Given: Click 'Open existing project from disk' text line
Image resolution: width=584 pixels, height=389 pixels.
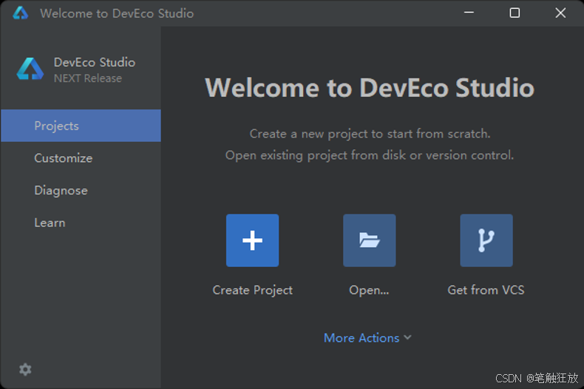Looking at the screenshot, I should coord(370,155).
